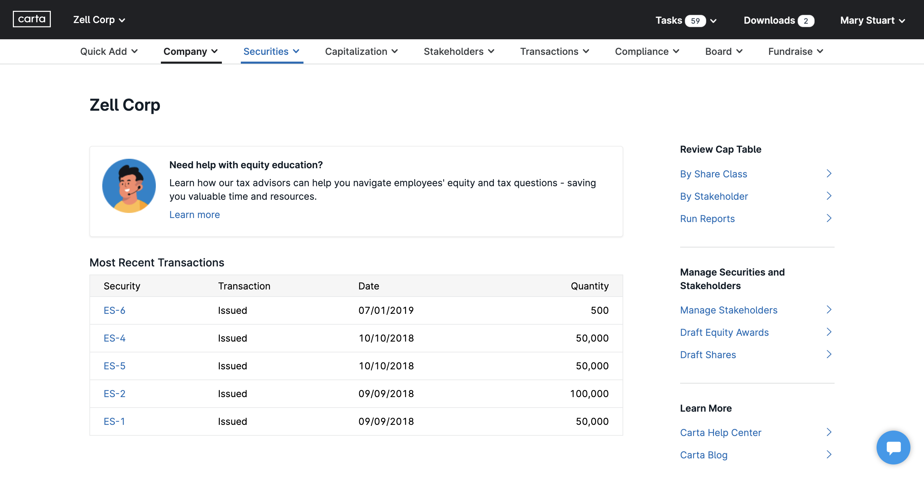Click the date 07/01/2019
The height and width of the screenshot is (478, 924).
coord(386,310)
